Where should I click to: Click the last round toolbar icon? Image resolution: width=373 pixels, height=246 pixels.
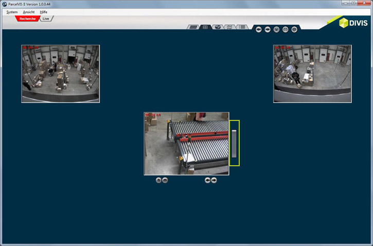point(294,29)
